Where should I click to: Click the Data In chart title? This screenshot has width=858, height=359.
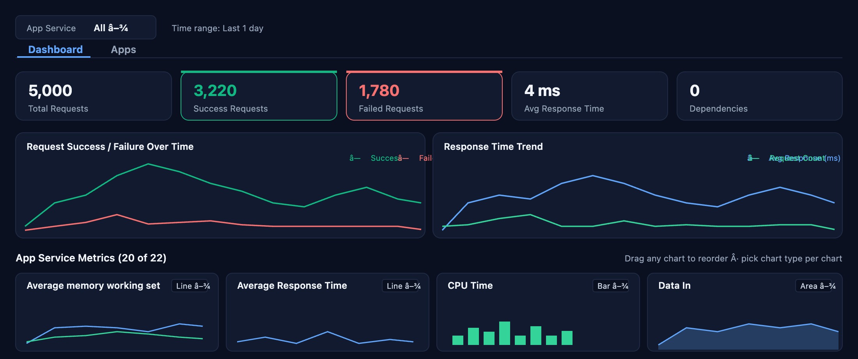click(674, 286)
